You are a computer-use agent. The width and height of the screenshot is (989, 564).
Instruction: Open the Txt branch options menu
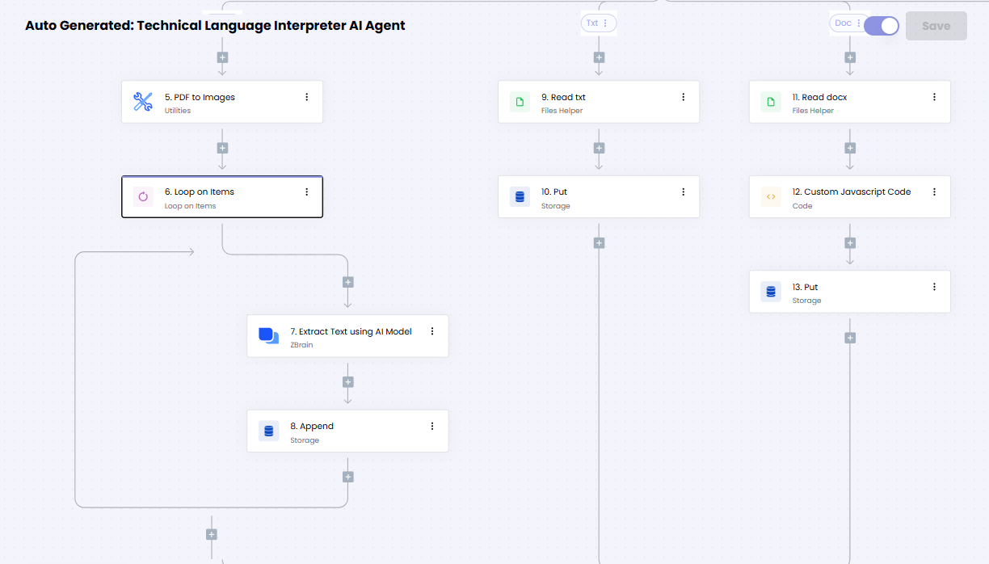605,23
